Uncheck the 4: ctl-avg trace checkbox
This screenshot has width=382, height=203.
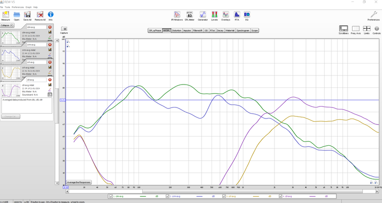(x=280, y=196)
